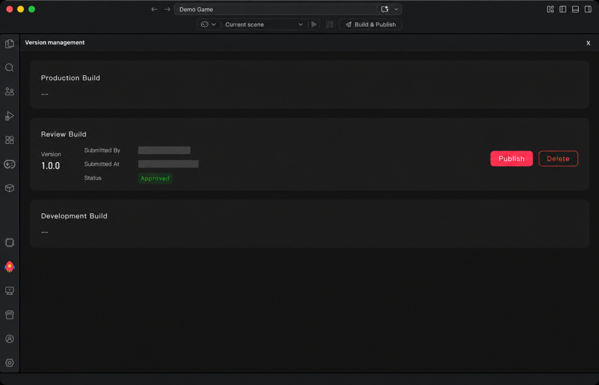The height and width of the screenshot is (385, 599).
Task: Expand the dropdown arrow beside AI chat icon
Action: tap(396, 9)
